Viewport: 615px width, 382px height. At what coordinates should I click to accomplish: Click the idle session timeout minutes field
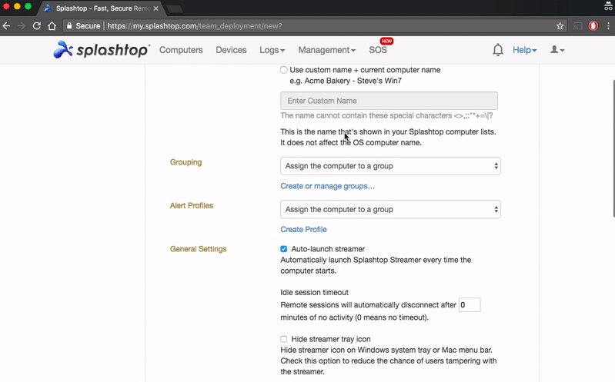469,305
